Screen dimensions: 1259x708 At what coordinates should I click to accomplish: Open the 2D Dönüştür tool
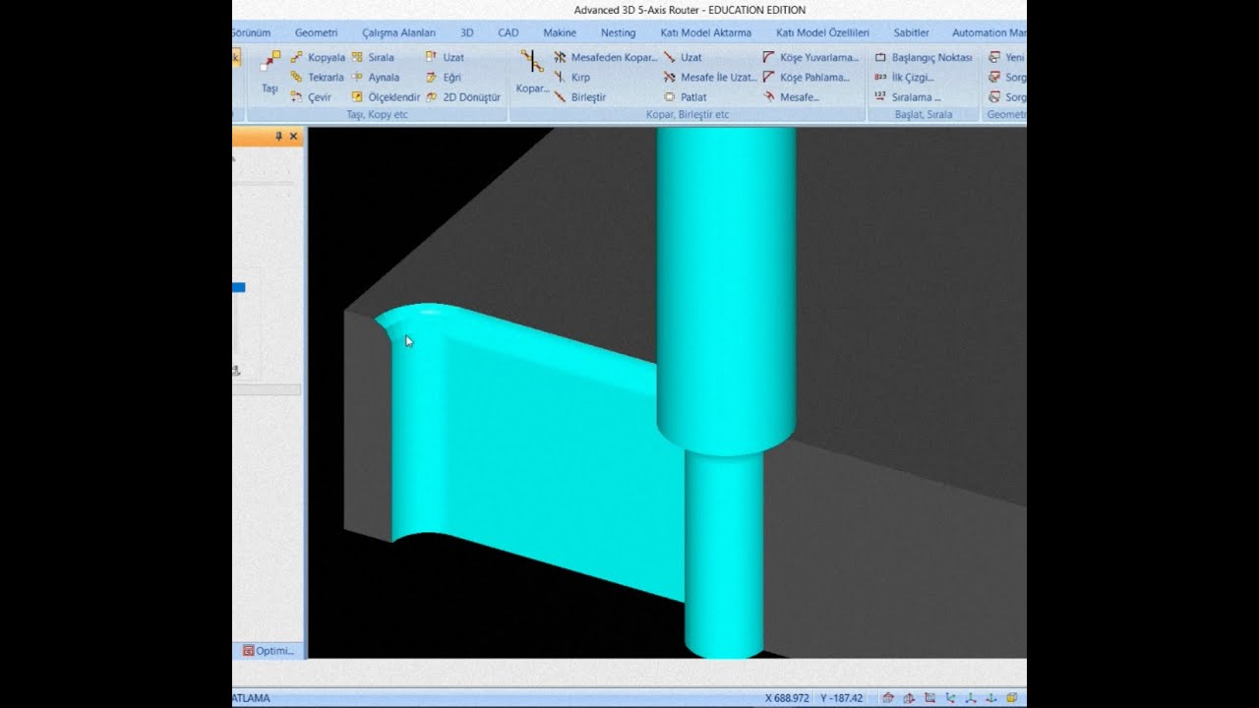point(463,97)
